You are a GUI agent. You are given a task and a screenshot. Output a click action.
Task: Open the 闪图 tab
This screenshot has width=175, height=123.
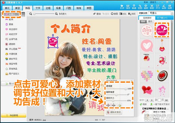coord(69,8)
